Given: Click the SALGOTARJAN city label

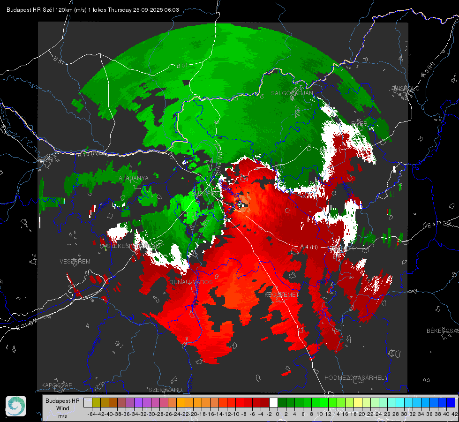Looking at the screenshot, I should 292,93.
